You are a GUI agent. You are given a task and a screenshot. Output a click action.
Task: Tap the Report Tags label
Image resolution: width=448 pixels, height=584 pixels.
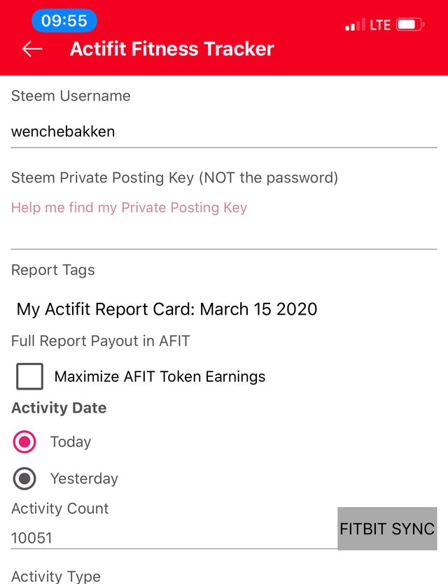[x=53, y=271]
